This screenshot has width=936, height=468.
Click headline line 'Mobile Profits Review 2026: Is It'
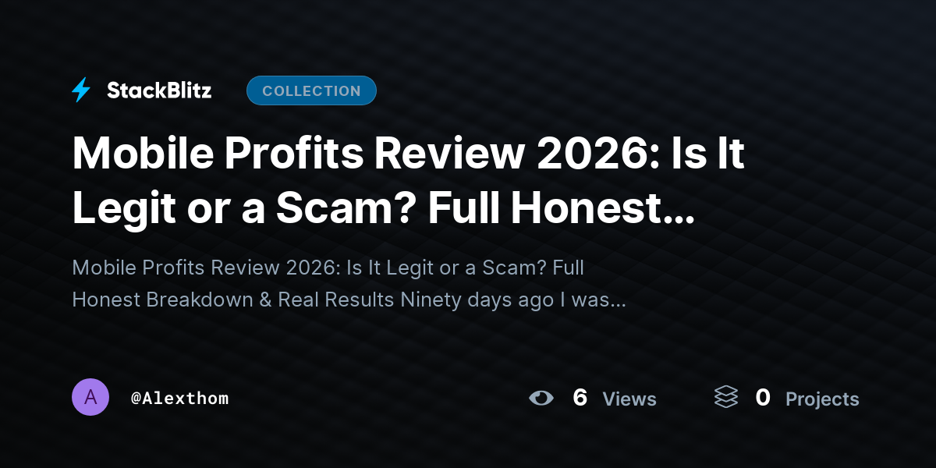click(x=408, y=154)
